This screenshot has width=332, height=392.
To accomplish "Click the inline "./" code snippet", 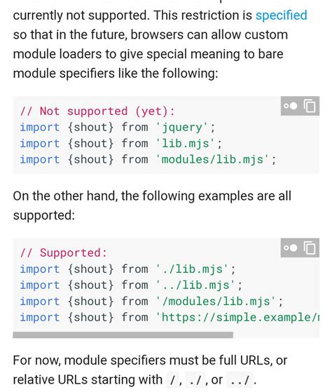I will point(195,380).
